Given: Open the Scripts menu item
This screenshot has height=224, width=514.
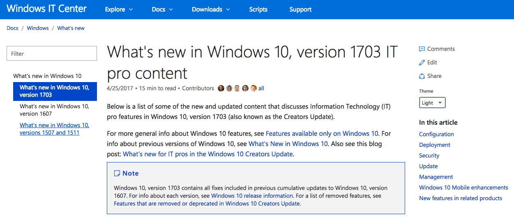Looking at the screenshot, I should coord(258,9).
